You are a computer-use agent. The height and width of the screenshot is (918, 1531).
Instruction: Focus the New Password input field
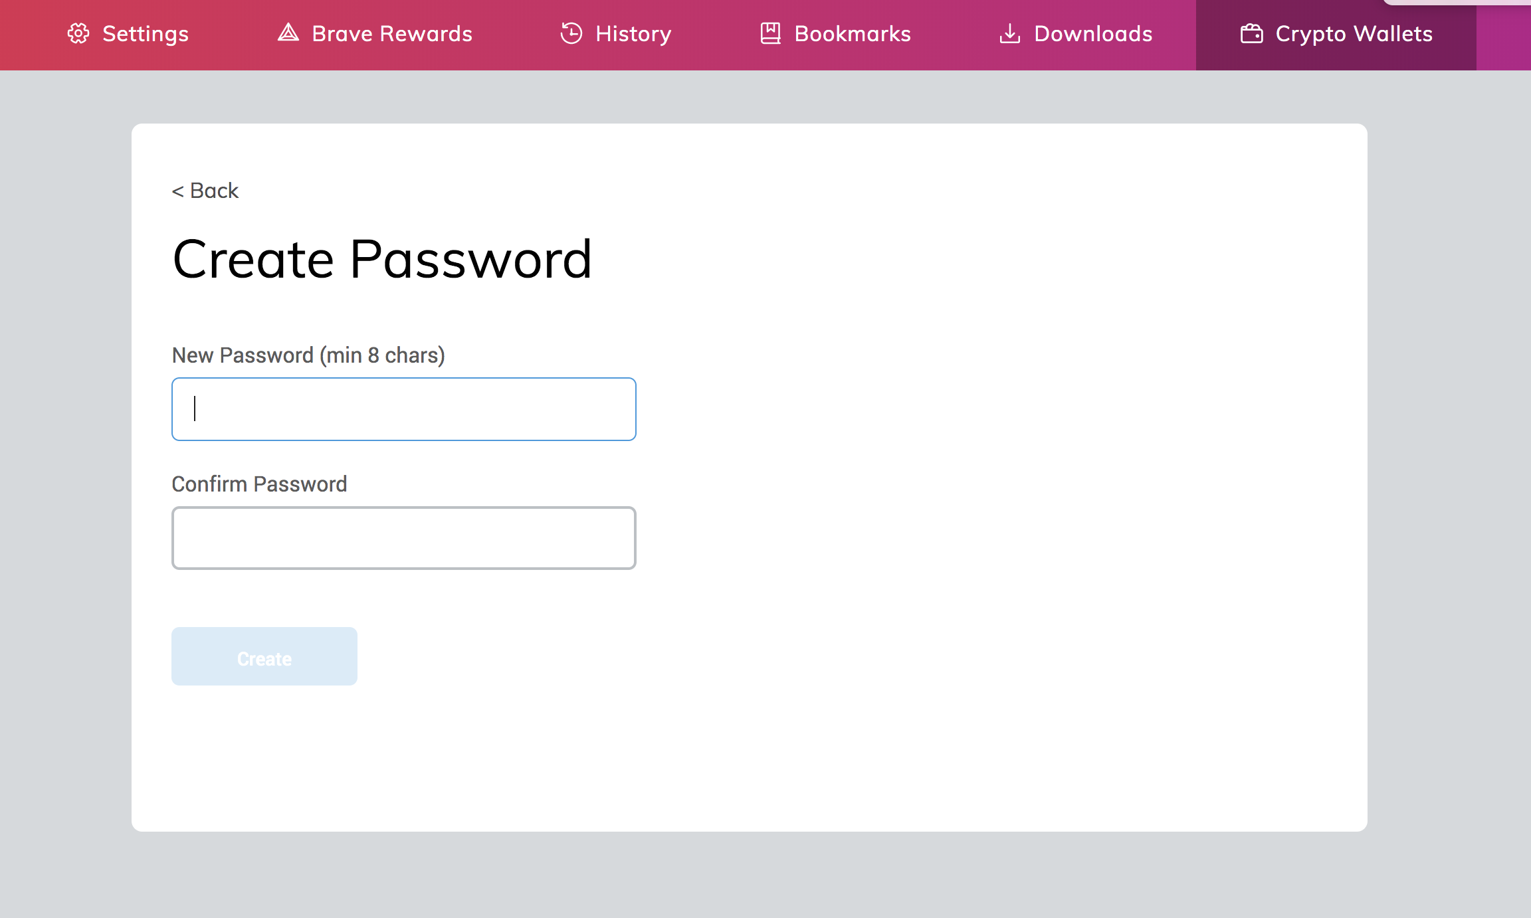click(x=403, y=409)
